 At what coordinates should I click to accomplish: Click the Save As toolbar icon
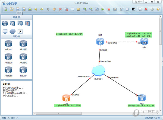tap(24, 9)
